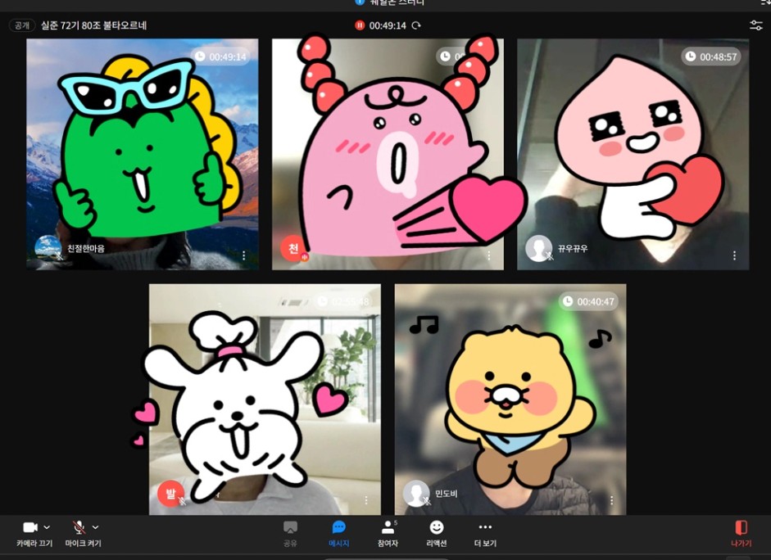Open the three-dot menu on 발 participant tile
Image resolution: width=771 pixels, height=560 pixels.
[x=366, y=500]
